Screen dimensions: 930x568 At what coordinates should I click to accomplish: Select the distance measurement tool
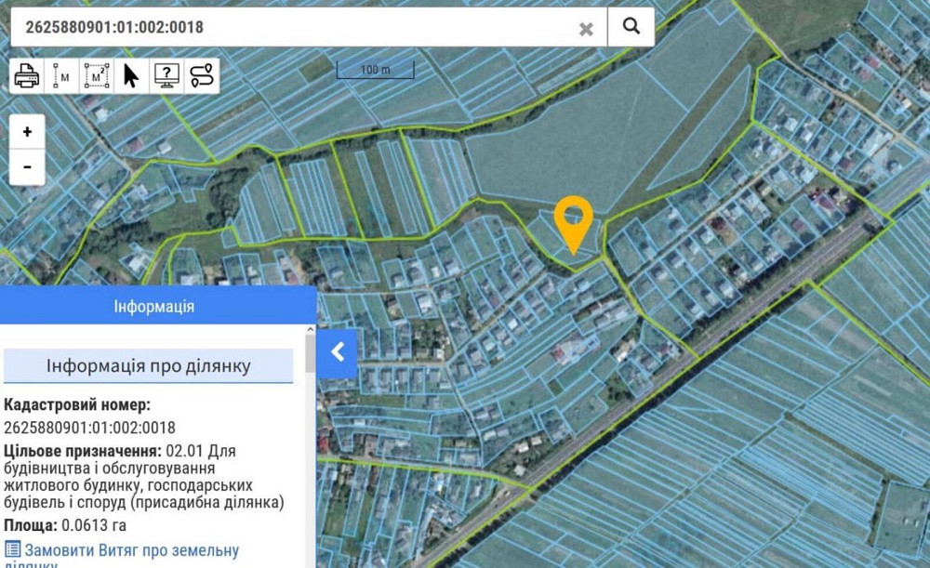61,76
